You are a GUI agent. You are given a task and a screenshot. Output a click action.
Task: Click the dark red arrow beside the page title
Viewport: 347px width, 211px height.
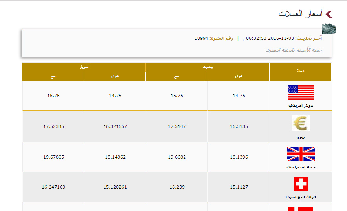[329, 14]
